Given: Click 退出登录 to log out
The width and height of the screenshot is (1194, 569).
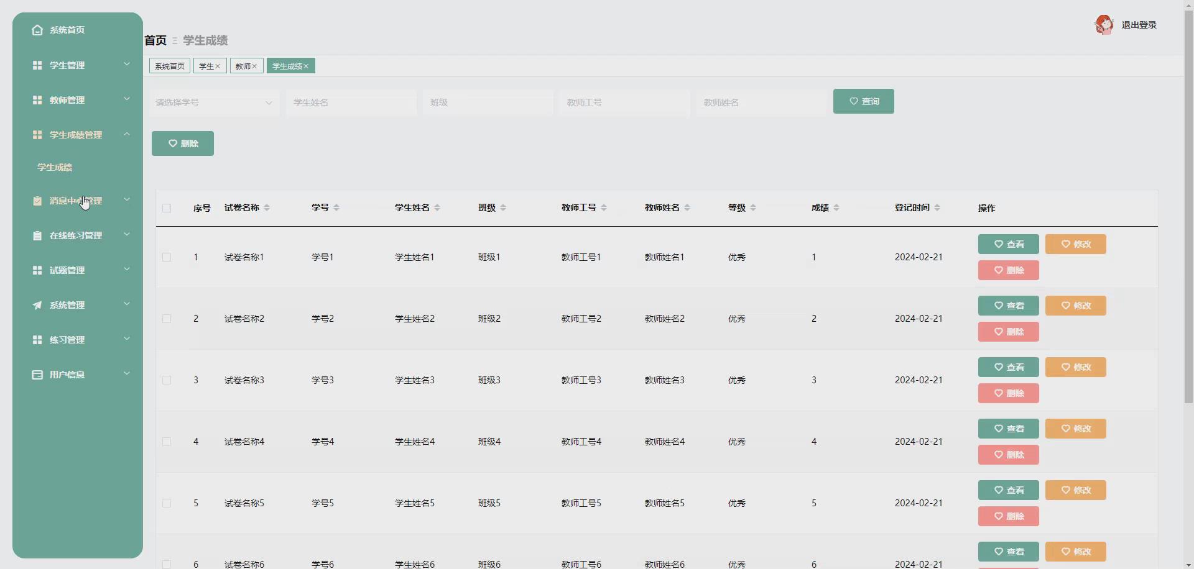Looking at the screenshot, I should [x=1139, y=25].
